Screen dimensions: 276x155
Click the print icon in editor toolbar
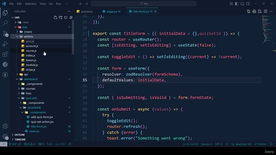[254, 12]
